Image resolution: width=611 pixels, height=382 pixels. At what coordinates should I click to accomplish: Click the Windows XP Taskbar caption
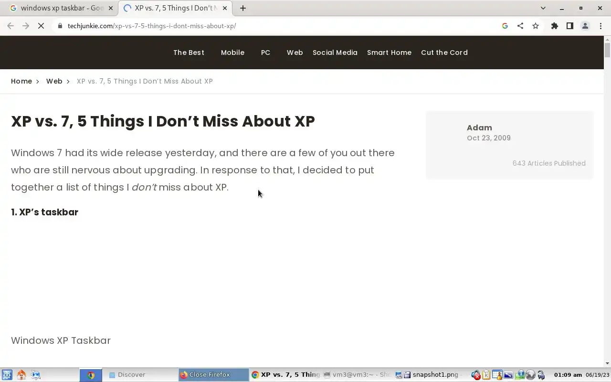pyautogui.click(x=61, y=340)
